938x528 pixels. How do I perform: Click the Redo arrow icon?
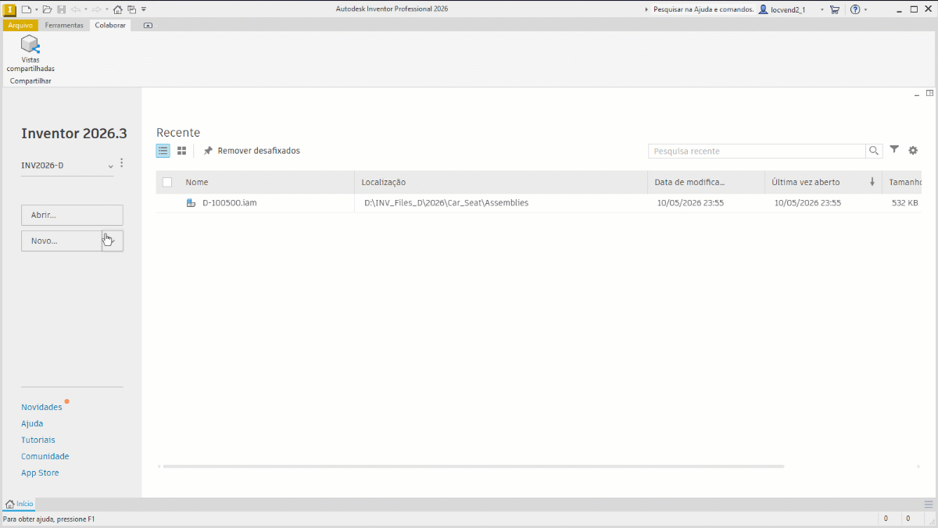(x=97, y=9)
